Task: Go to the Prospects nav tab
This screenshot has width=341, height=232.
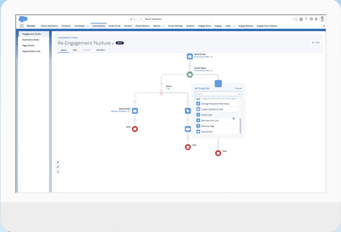Action: 66,26
